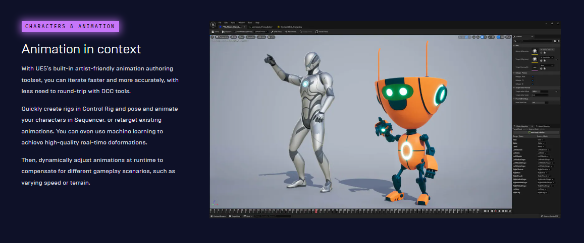This screenshot has height=243, width=584.
Task: Open the Window menu
Action: 241,23
